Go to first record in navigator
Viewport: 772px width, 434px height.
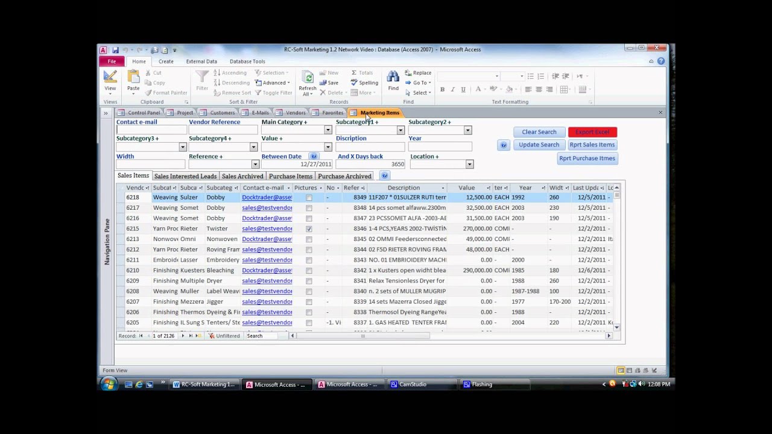coord(141,336)
